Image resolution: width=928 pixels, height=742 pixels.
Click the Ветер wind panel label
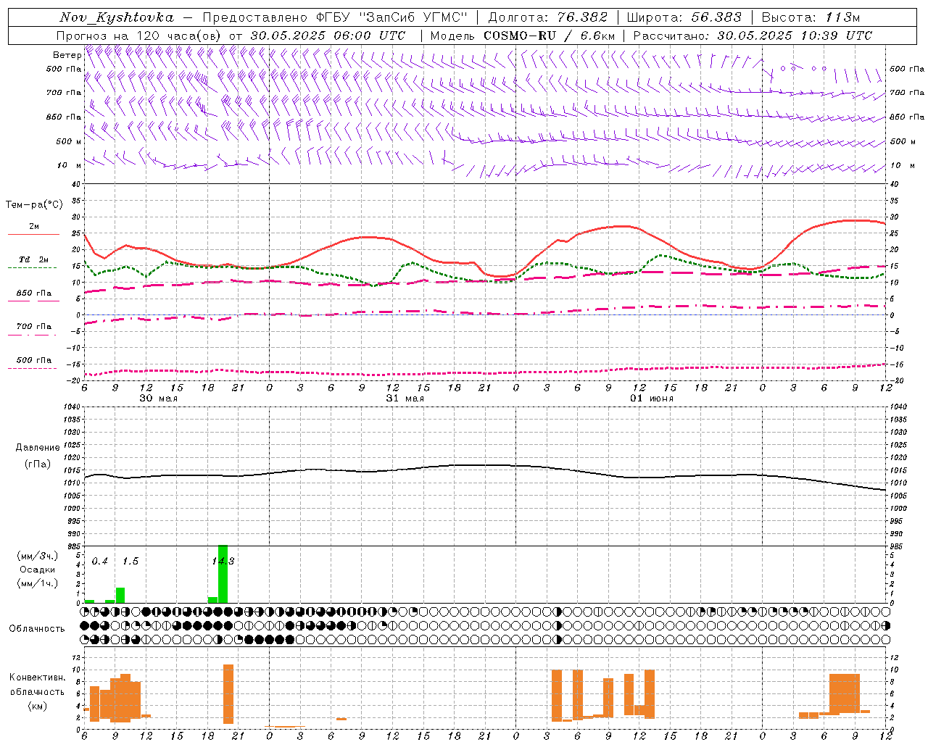click(67, 55)
